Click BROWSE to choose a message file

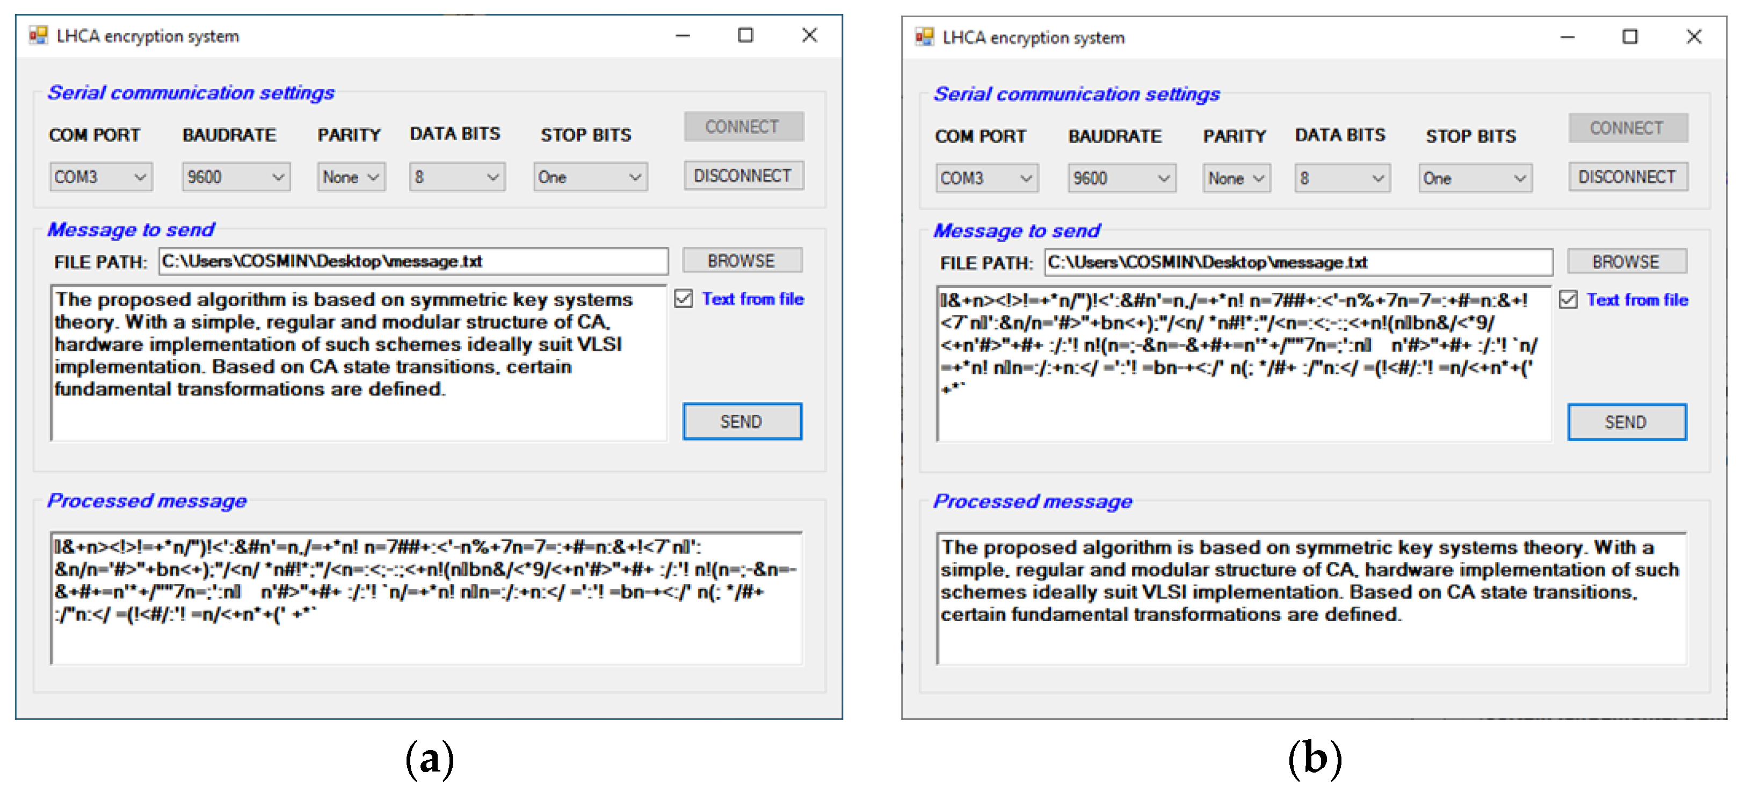(742, 259)
